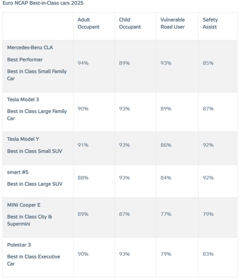Select Tesla Model 3's 87% Safety Assist score
240x280 pixels.
(x=208, y=108)
